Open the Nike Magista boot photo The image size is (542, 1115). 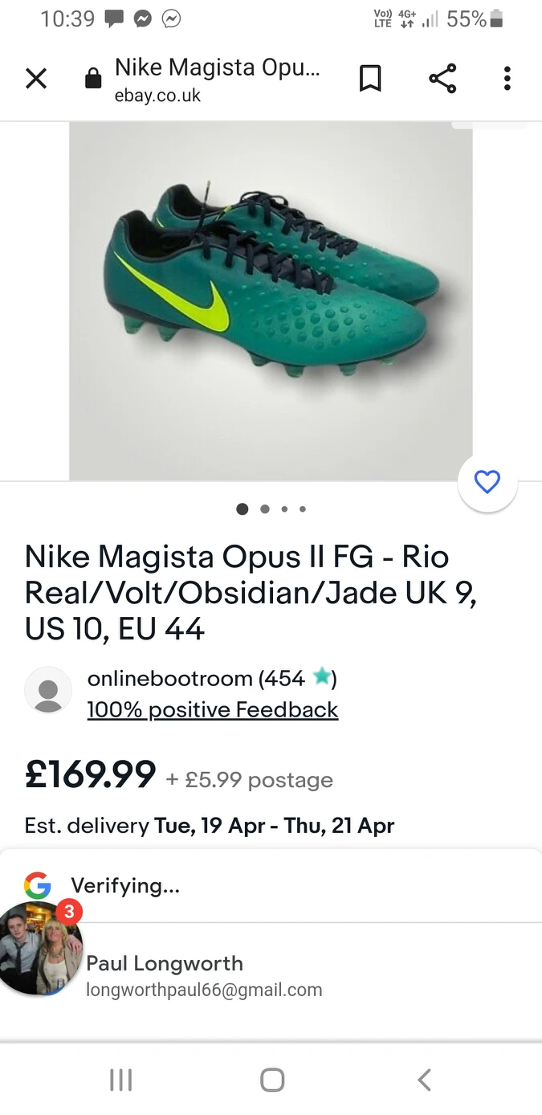click(271, 301)
